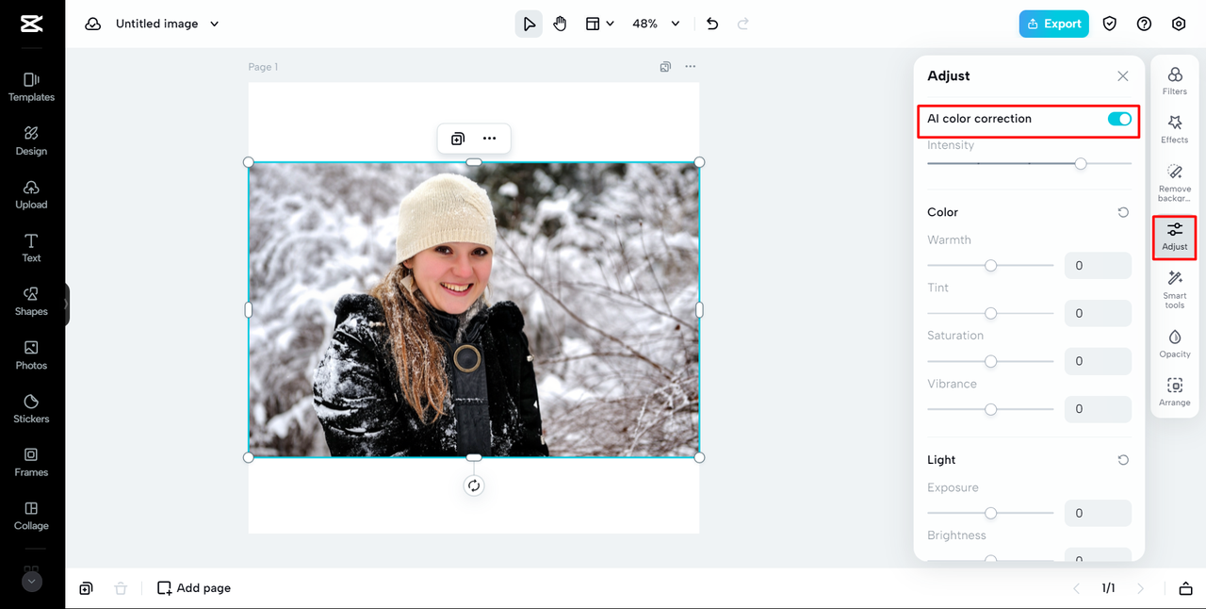1206x609 pixels.
Task: Reset the Light section
Action: [1123, 460]
